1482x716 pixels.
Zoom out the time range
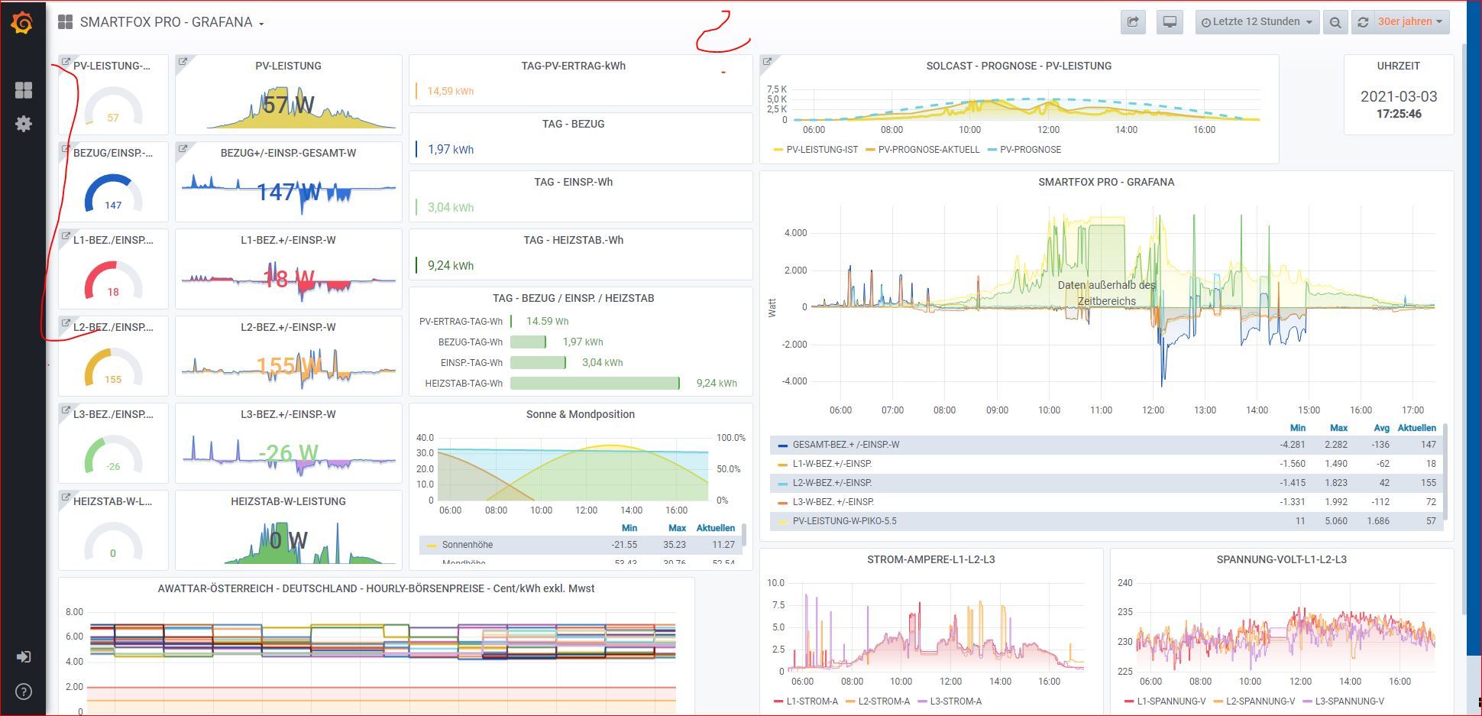pos(1335,22)
